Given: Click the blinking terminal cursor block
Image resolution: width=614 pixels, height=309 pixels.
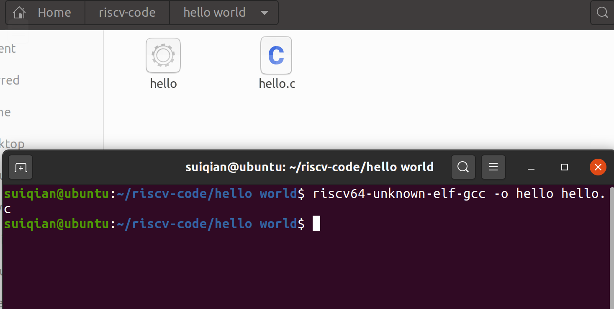Looking at the screenshot, I should (317, 223).
